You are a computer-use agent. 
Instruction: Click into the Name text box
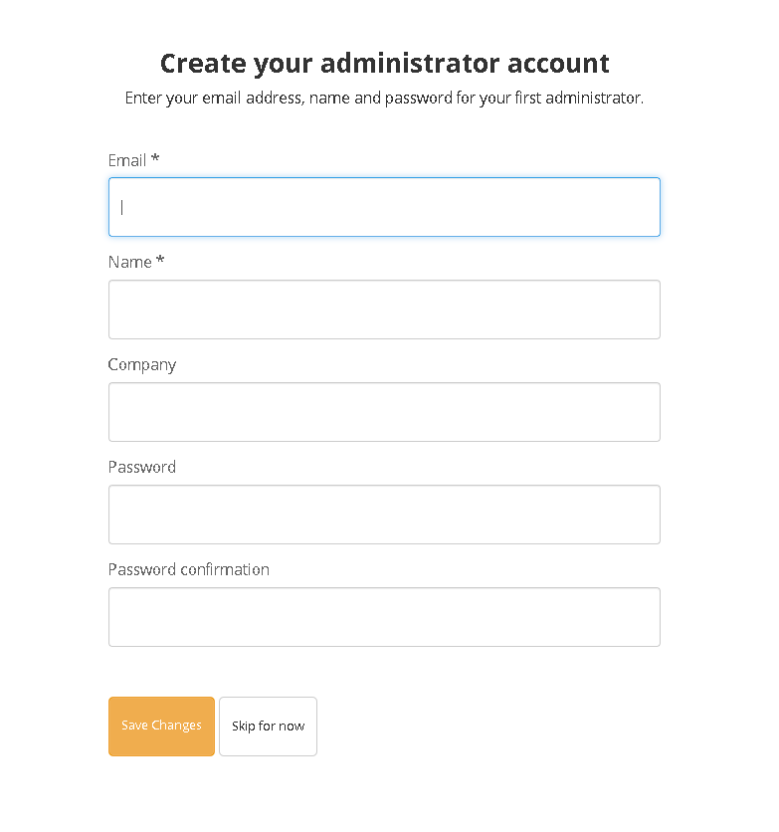point(384,310)
